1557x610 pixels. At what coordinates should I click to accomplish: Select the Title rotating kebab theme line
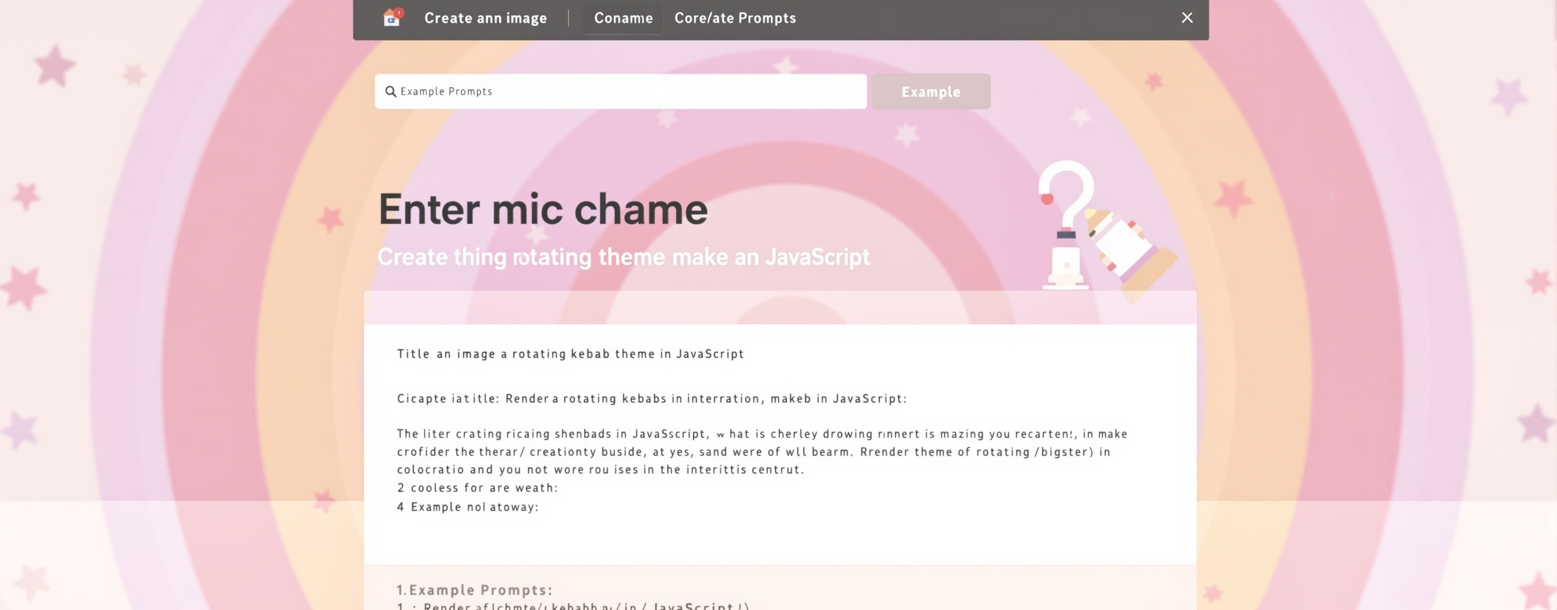pyautogui.click(x=570, y=353)
